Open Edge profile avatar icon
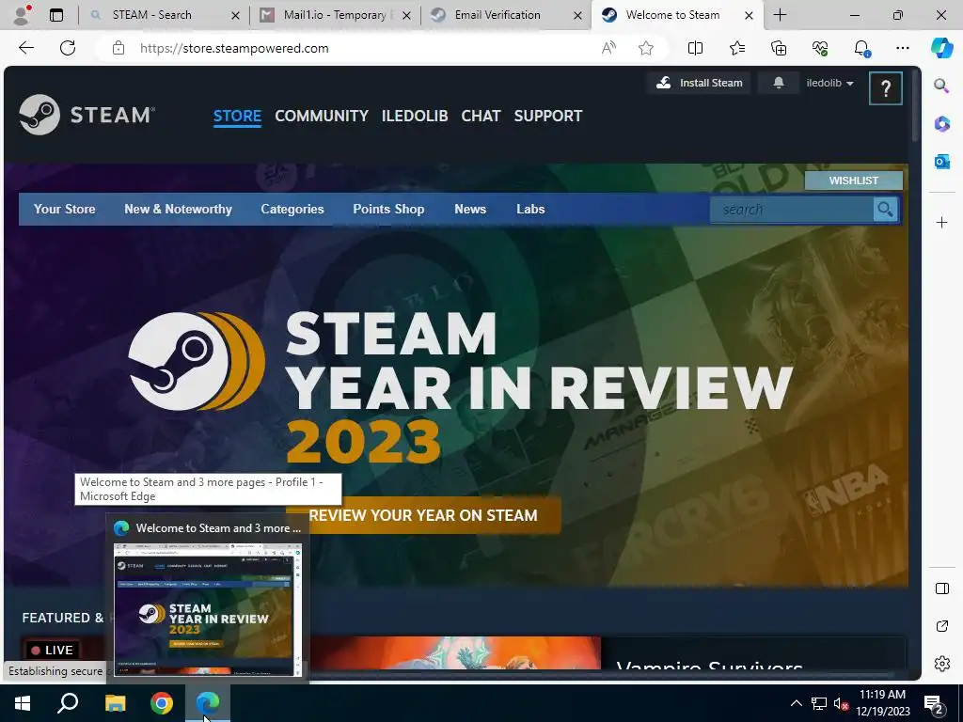The width and height of the screenshot is (963, 722). (x=22, y=15)
